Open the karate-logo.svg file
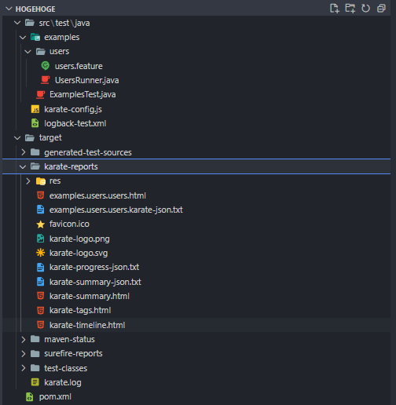This screenshot has width=396, height=405. (79, 253)
